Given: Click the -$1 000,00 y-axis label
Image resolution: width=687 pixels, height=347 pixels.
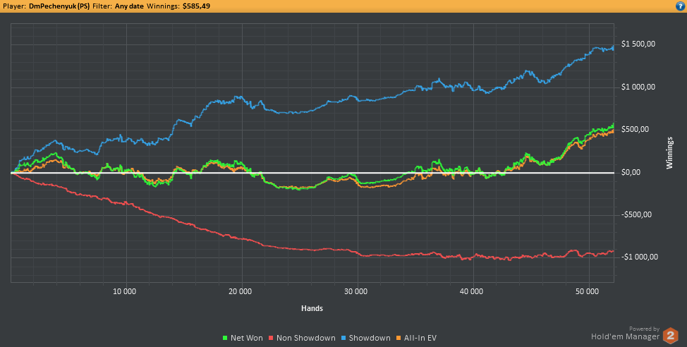Looking at the screenshot, I should tap(639, 257).
